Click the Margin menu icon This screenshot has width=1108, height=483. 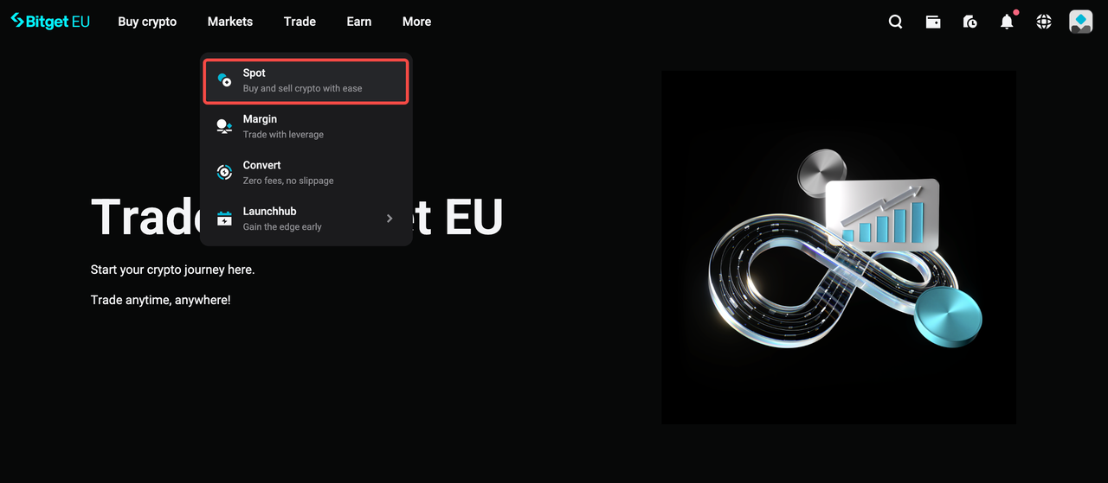[x=224, y=126]
